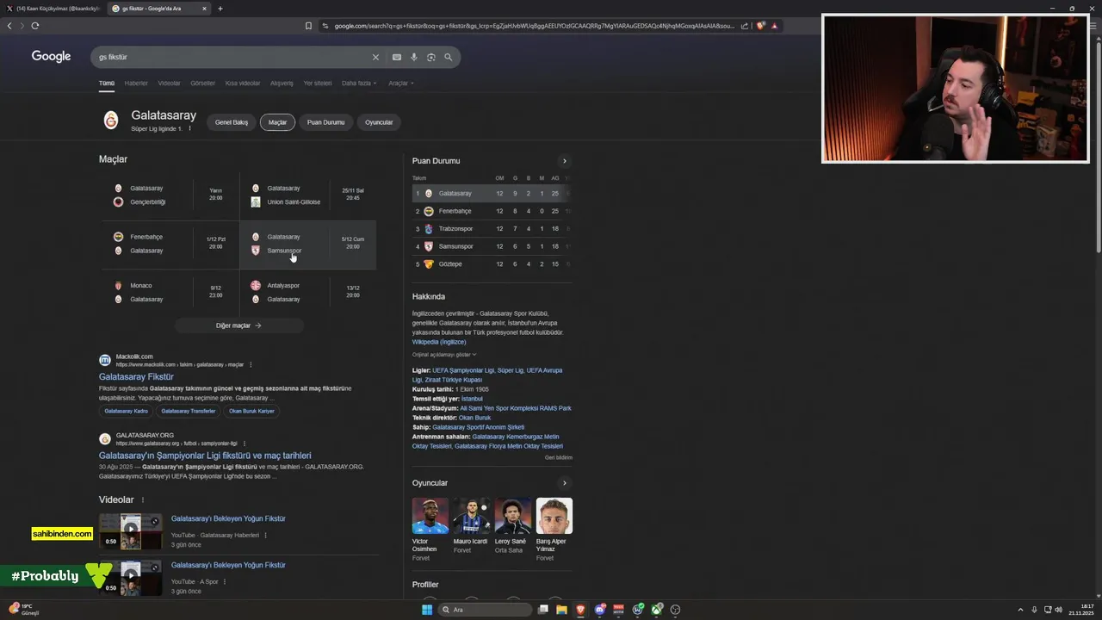Open the volume icon in system tray
This screenshot has width=1102, height=620.
coord(1058,610)
